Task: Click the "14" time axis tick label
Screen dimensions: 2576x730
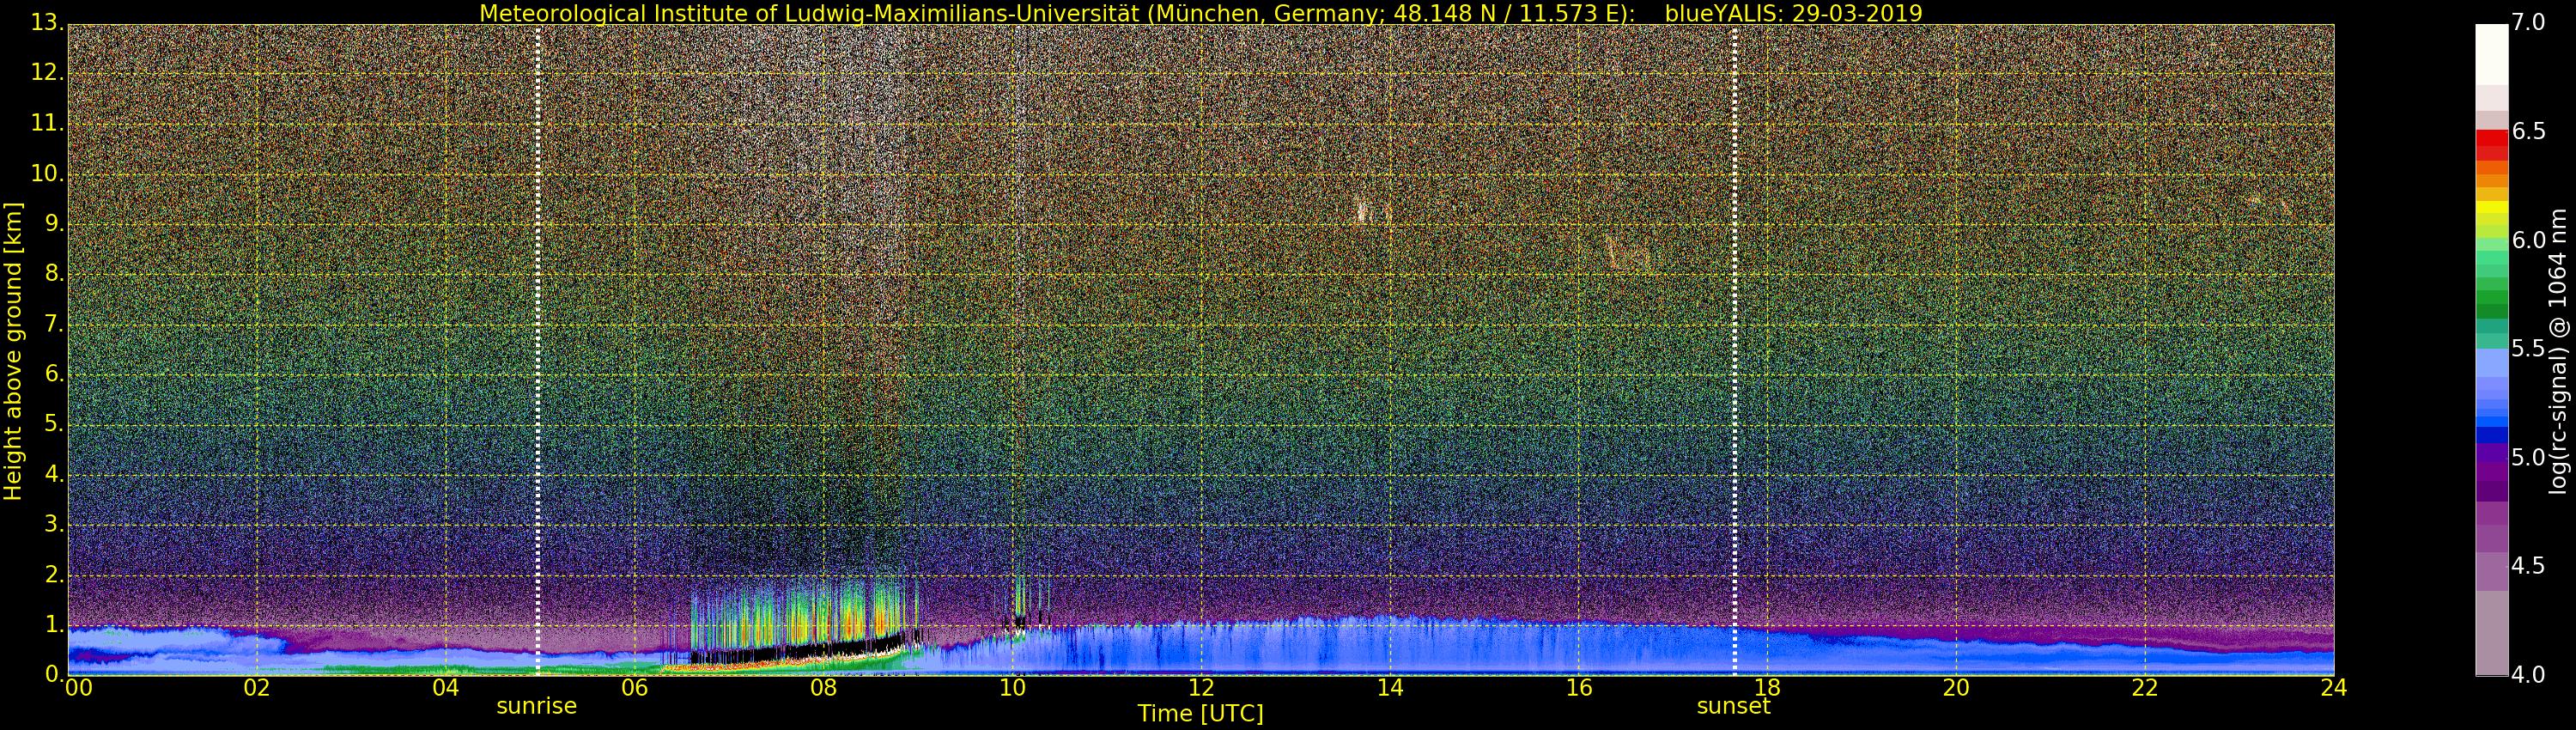Action: [1390, 688]
